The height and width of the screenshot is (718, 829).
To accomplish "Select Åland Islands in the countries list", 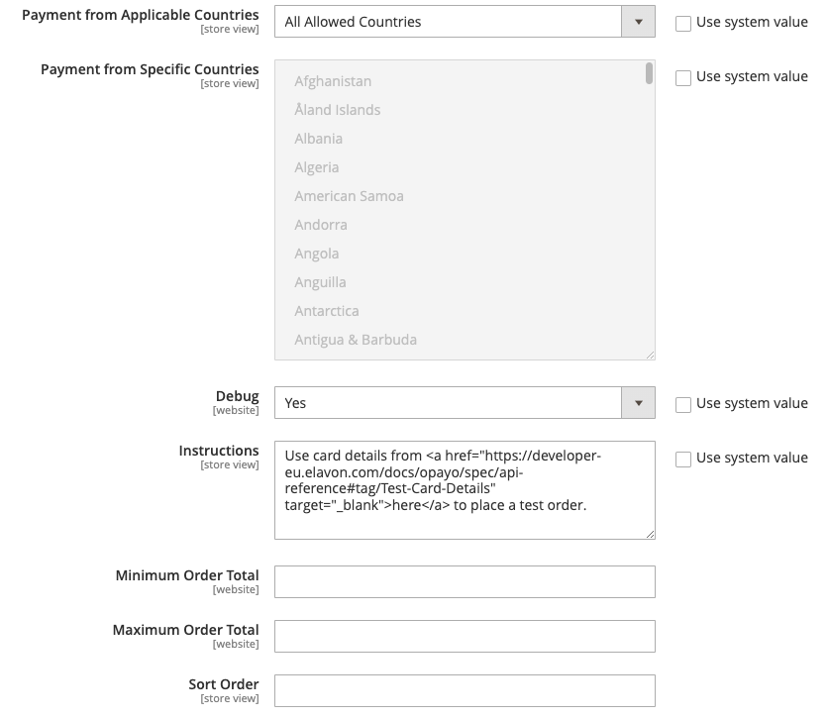I will coord(338,110).
